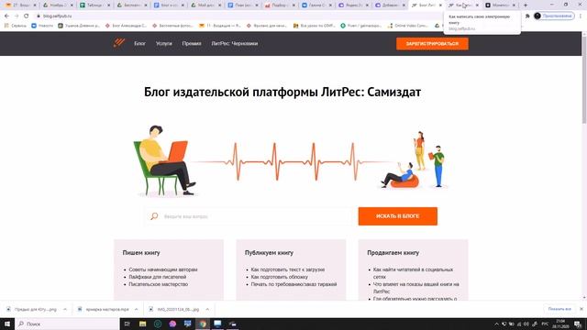
Task: Close the downloads bar
Action: click(581, 309)
